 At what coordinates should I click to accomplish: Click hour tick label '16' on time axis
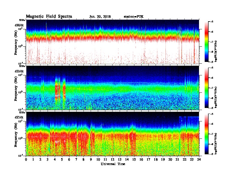[x=141, y=159]
